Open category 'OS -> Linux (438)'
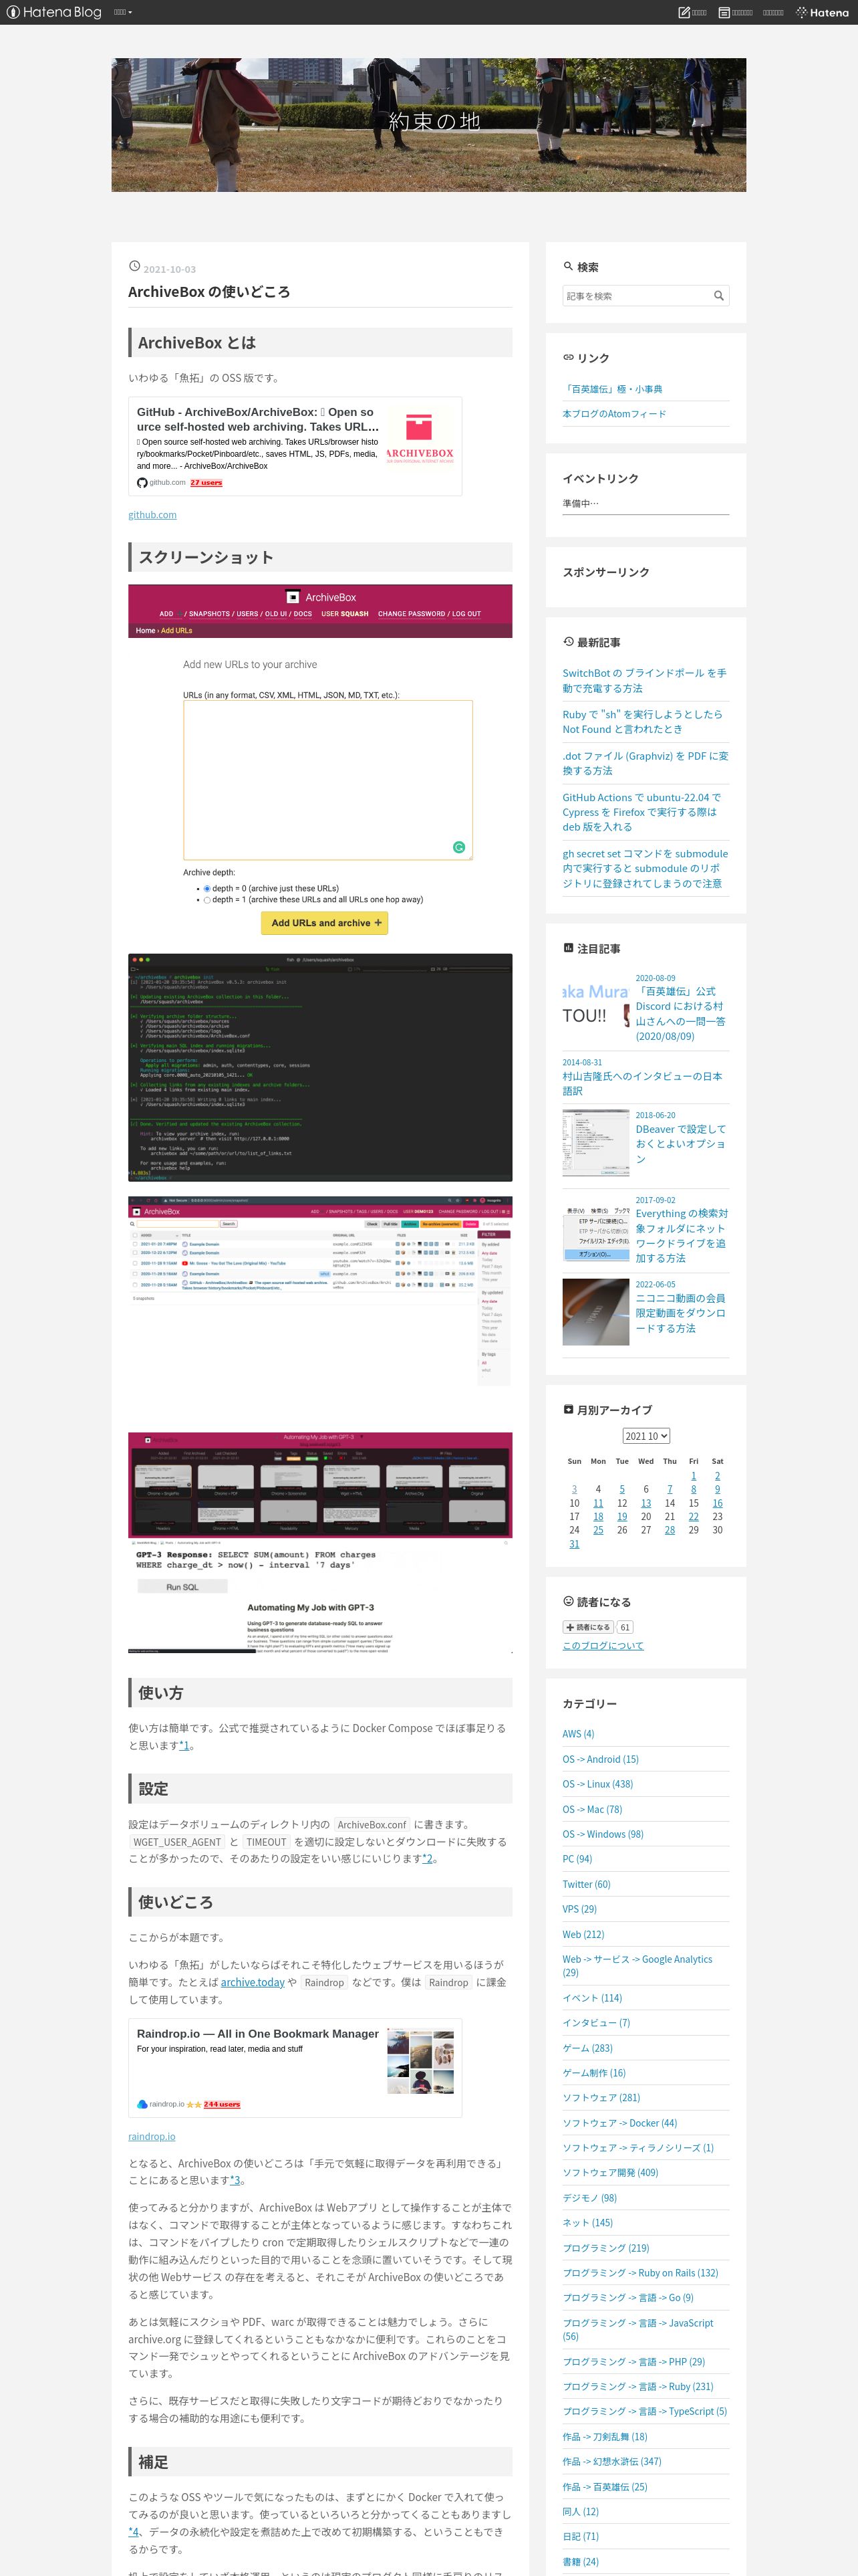The width and height of the screenshot is (858, 2576). pyautogui.click(x=597, y=1783)
